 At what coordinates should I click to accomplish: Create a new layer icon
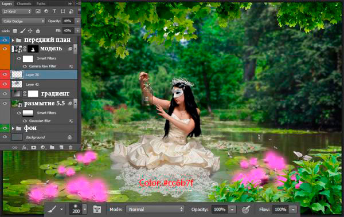click(x=61, y=148)
